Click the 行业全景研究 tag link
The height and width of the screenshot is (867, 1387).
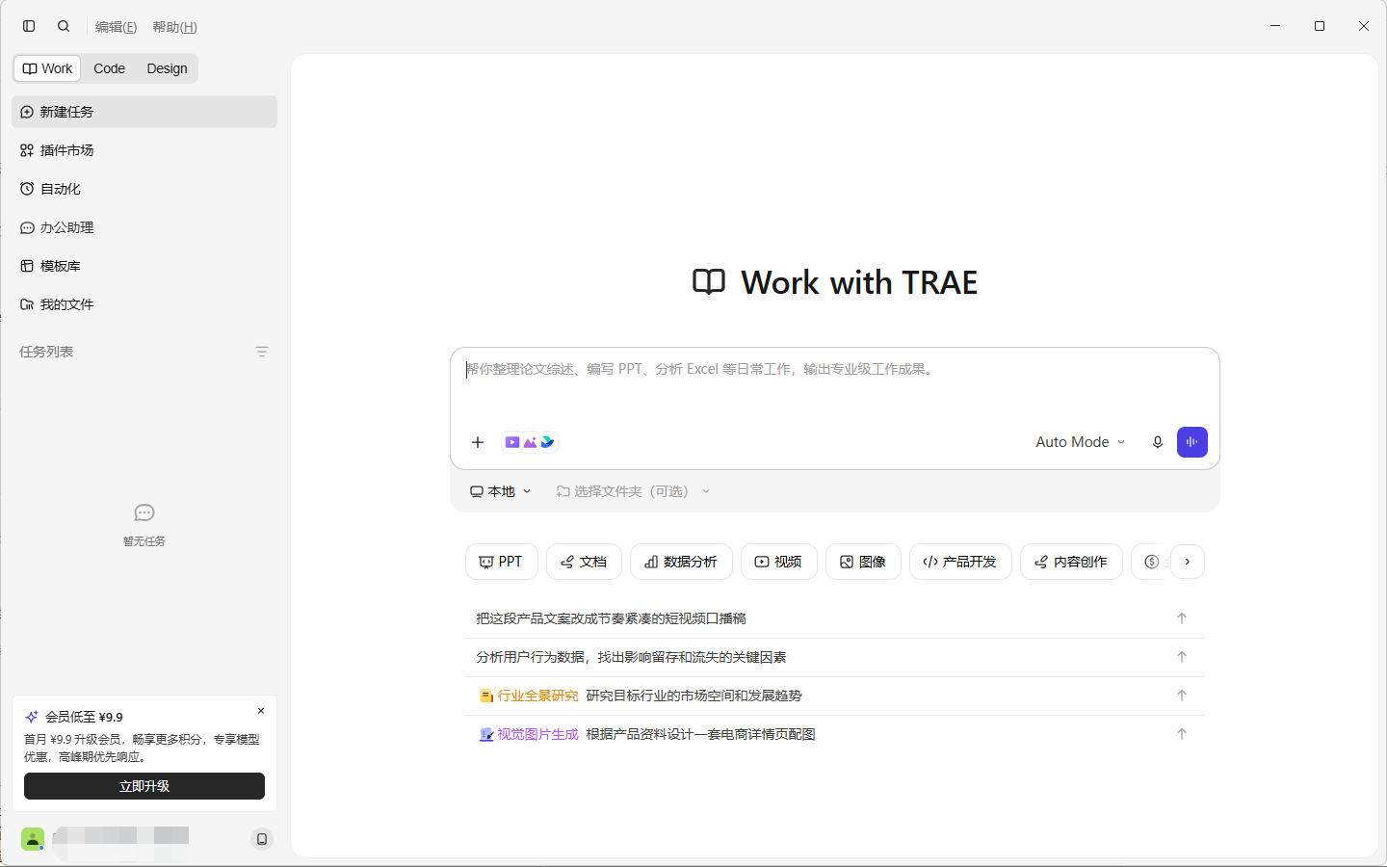click(x=529, y=696)
